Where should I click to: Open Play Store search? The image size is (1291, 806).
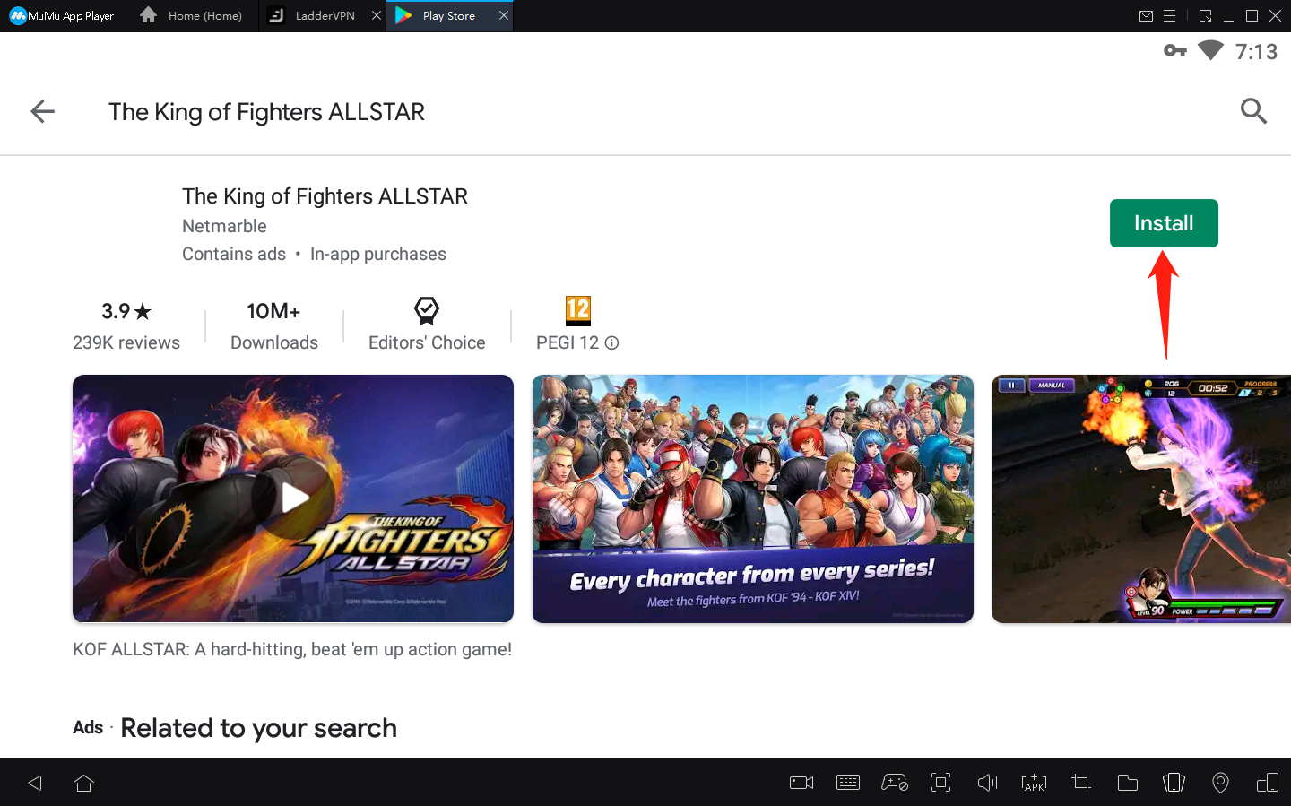click(1253, 111)
